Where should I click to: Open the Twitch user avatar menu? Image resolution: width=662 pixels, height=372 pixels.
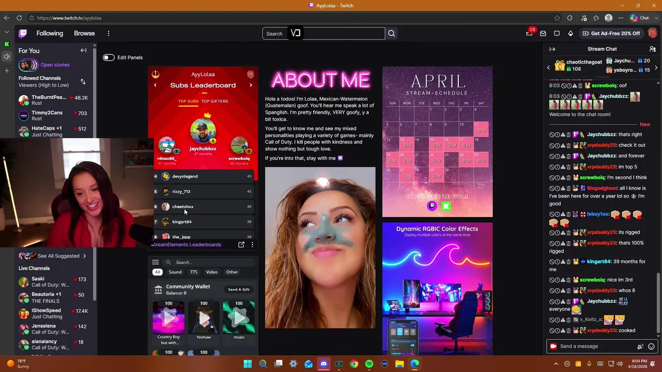click(652, 33)
